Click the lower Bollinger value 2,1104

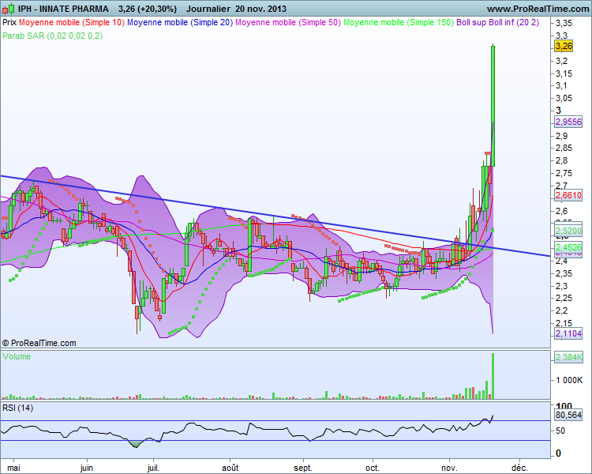568,333
